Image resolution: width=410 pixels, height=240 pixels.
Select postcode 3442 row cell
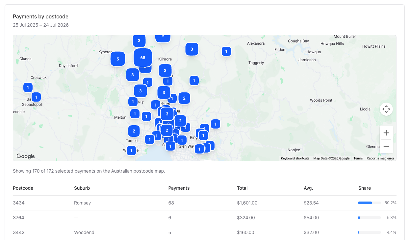click(x=19, y=232)
